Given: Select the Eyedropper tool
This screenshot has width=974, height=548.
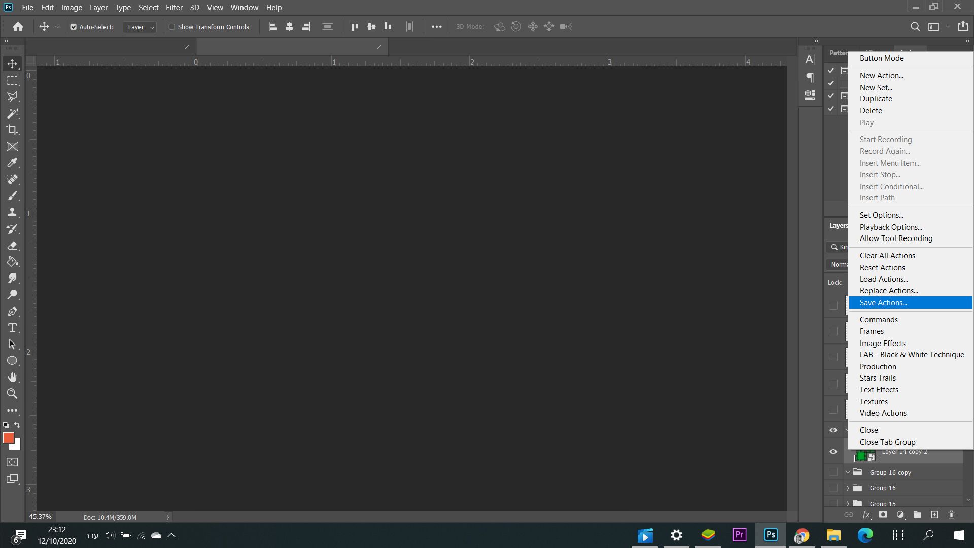Looking at the screenshot, I should (x=12, y=163).
